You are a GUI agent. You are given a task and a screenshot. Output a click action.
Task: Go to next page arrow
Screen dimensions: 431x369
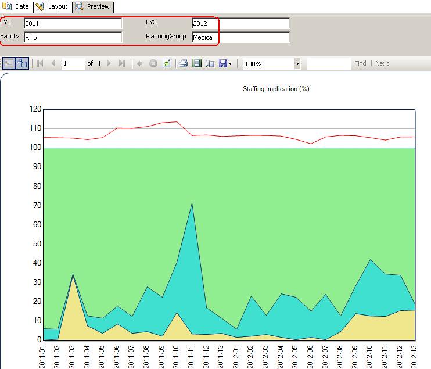click(x=109, y=63)
